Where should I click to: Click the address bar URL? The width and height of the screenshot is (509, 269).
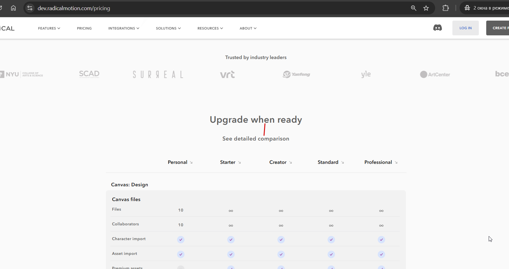pyautogui.click(x=74, y=8)
